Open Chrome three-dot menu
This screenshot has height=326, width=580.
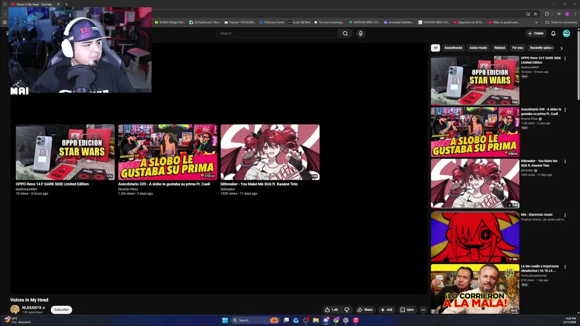[575, 14]
